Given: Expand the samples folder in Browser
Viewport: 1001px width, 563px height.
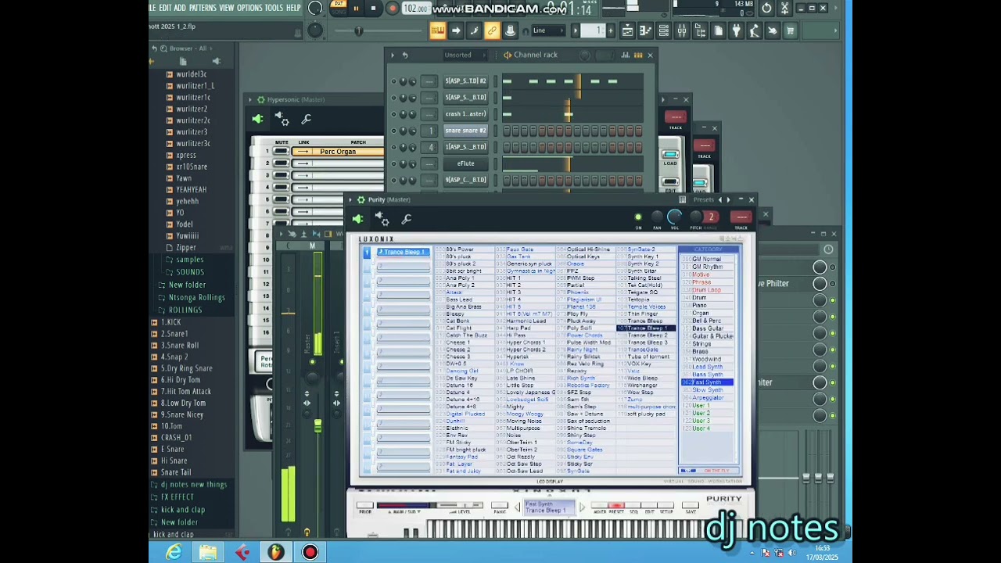Looking at the screenshot, I should (189, 260).
